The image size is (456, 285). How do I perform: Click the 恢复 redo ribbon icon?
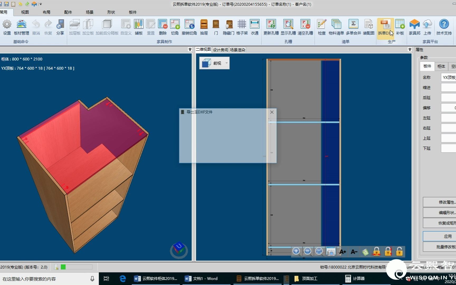click(48, 27)
